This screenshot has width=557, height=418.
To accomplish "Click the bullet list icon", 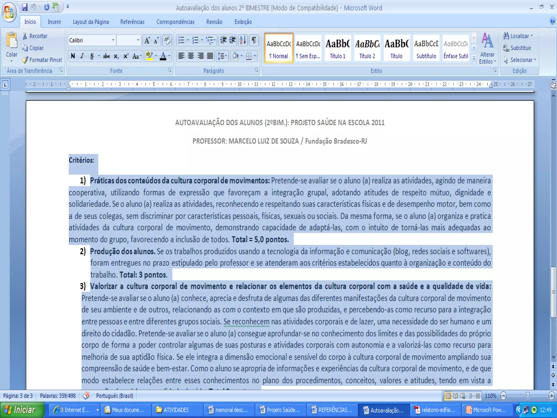I will pos(181,40).
